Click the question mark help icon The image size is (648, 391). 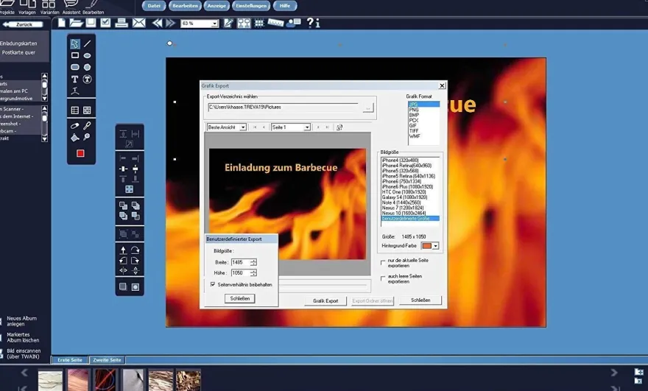[310, 23]
